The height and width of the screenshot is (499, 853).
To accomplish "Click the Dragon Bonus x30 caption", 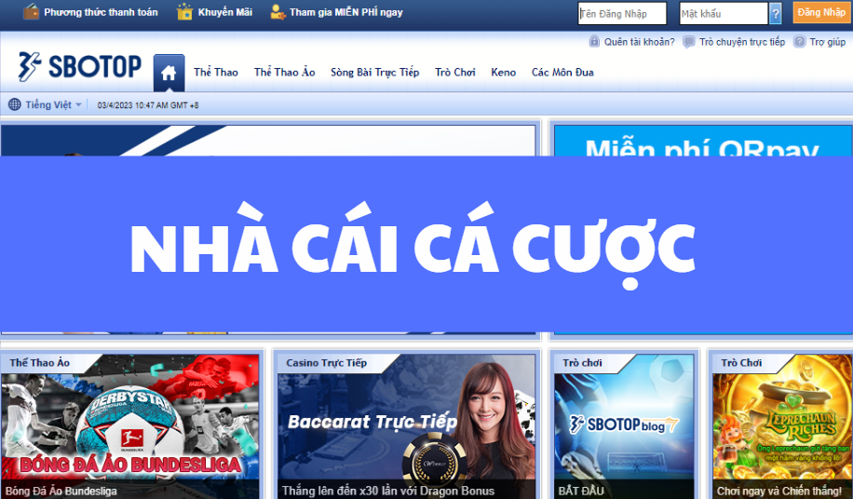I will tap(388, 491).
